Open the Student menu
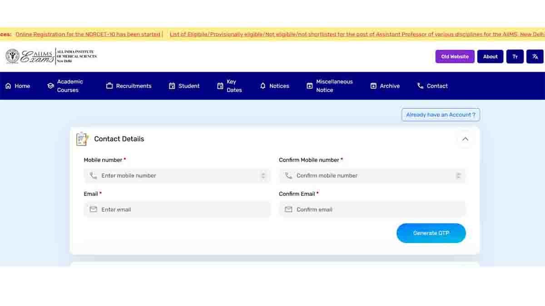 [185, 86]
